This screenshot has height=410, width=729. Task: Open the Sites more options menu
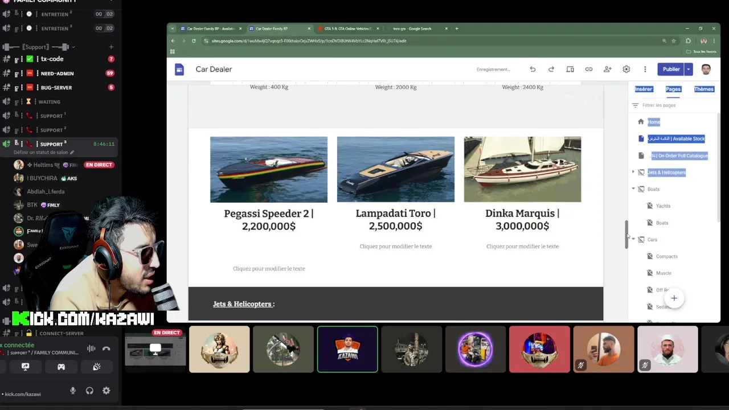[645, 69]
